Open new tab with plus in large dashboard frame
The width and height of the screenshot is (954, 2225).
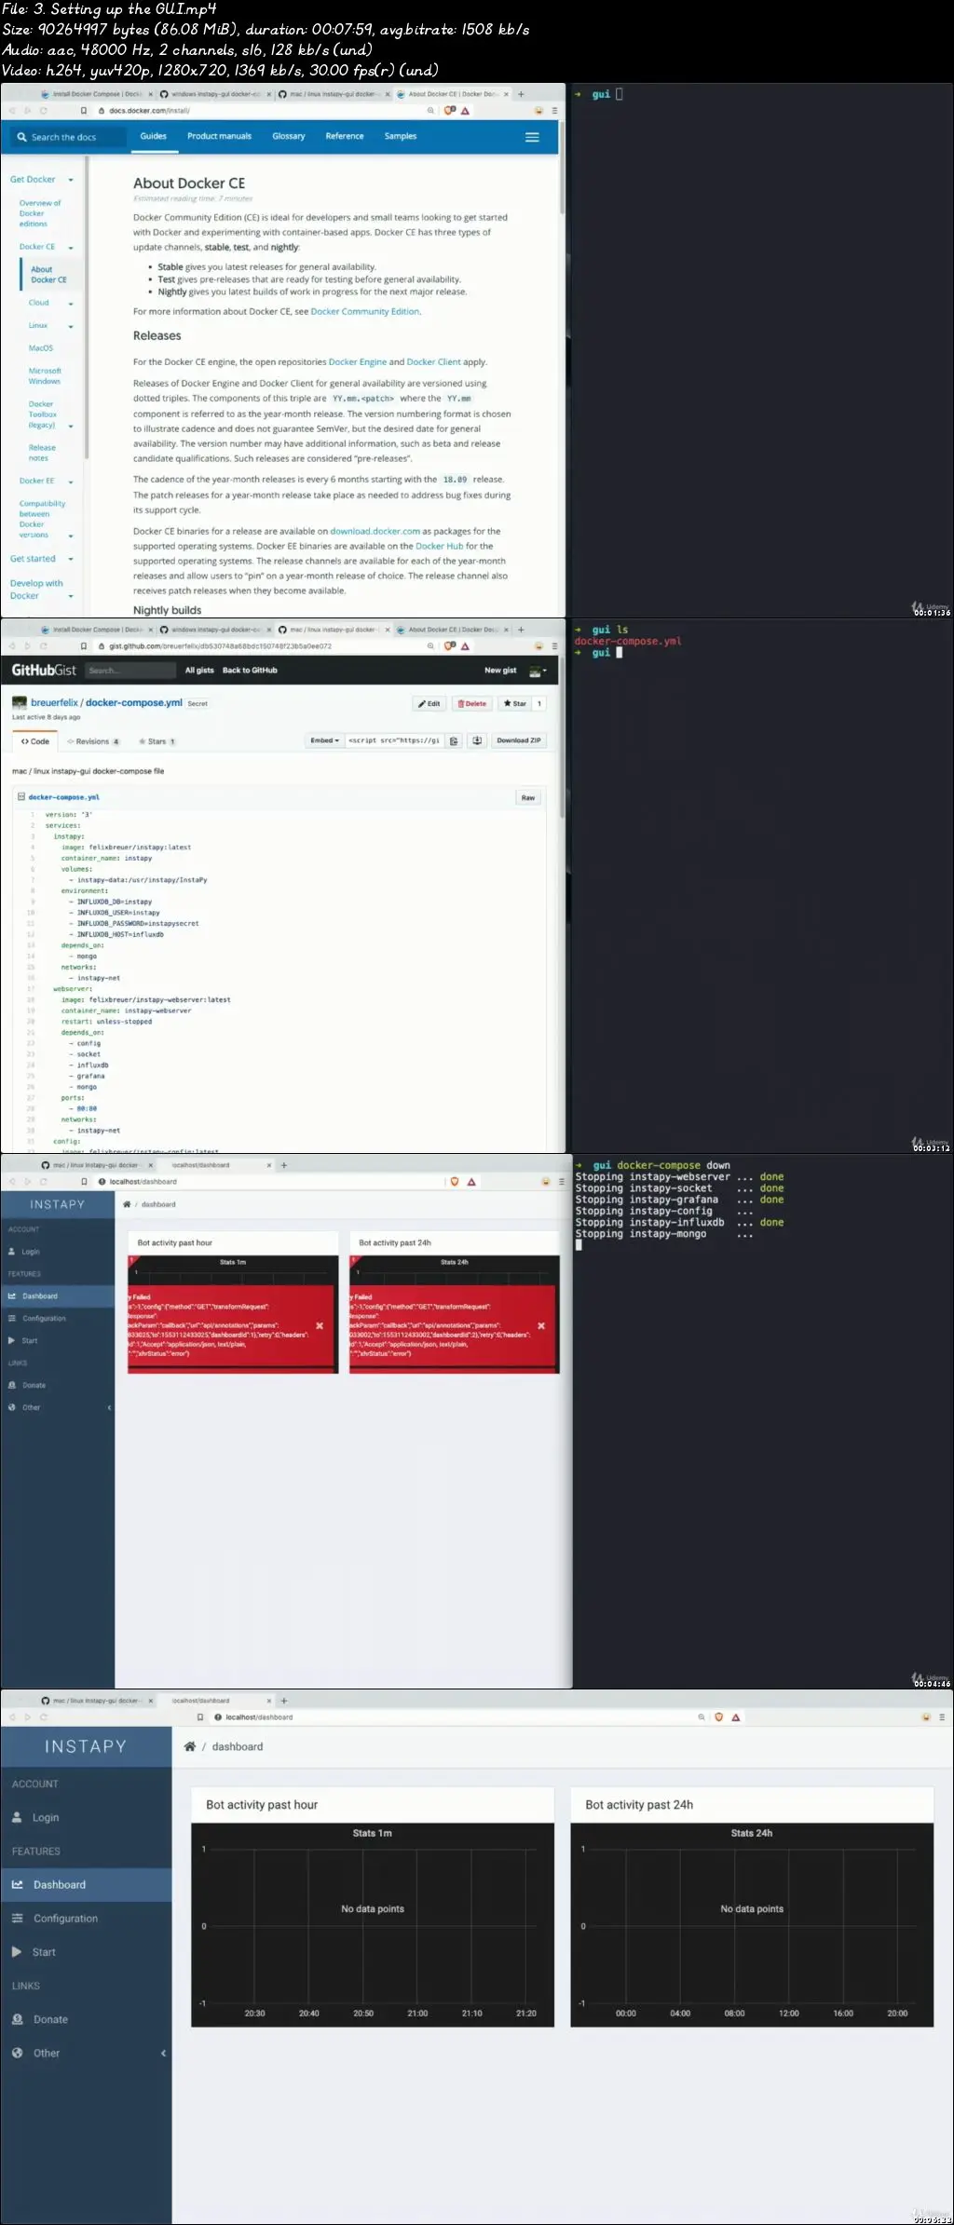pos(284,1701)
